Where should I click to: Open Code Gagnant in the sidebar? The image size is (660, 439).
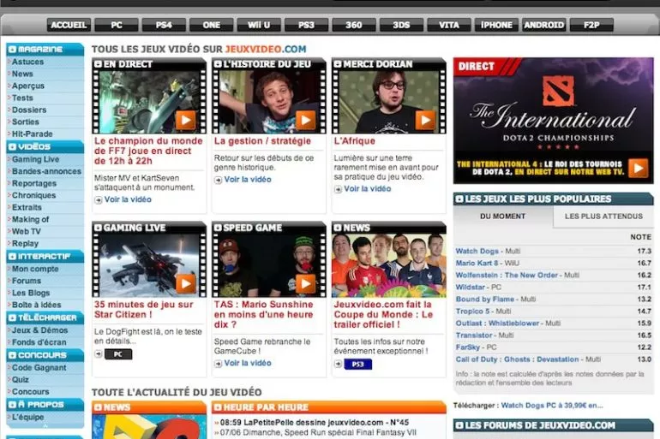point(39,368)
